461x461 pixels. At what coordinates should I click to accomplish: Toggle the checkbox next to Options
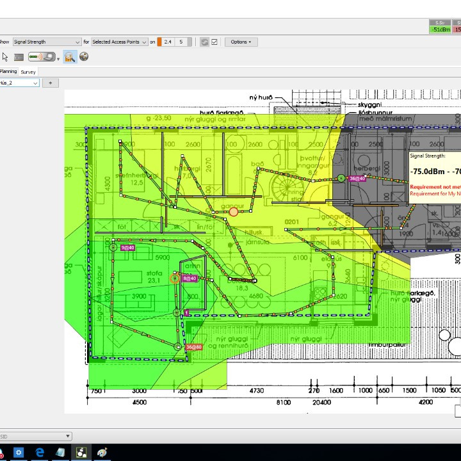point(214,42)
